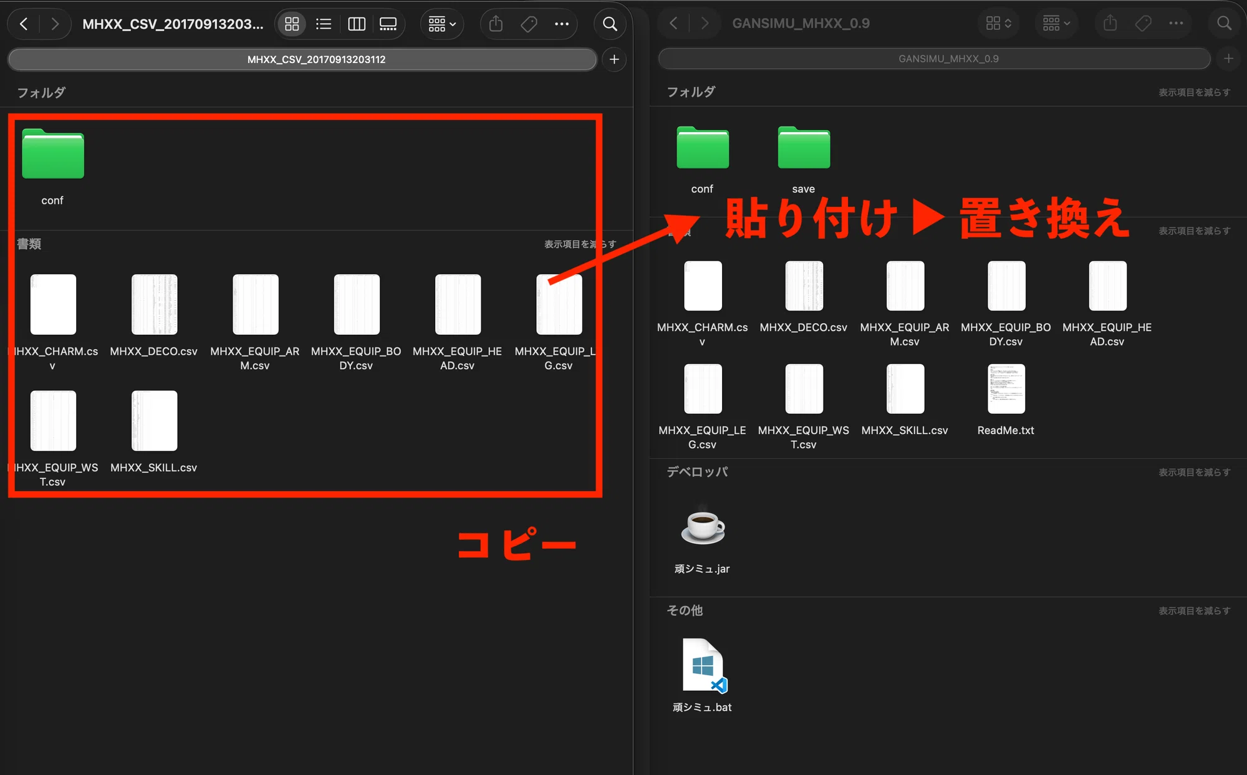Open the group-by dropdown in GANSIMU window
The width and height of the screenshot is (1247, 775).
click(x=1056, y=24)
